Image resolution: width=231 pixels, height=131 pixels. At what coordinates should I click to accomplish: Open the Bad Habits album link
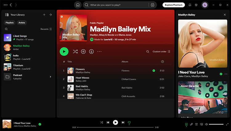(127, 88)
